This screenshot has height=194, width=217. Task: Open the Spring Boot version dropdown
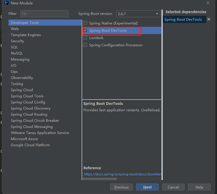pyautogui.click(x=138, y=14)
